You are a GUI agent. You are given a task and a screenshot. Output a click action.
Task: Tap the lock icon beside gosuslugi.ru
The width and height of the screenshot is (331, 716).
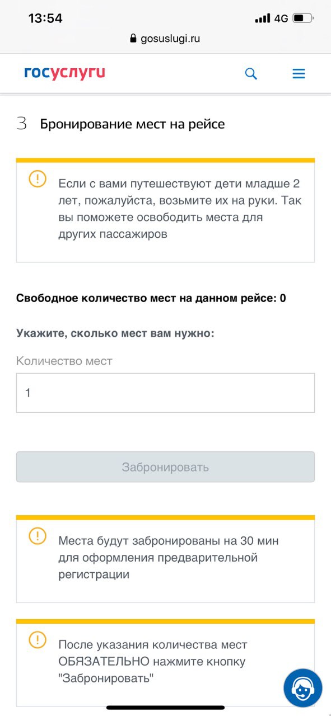point(133,39)
